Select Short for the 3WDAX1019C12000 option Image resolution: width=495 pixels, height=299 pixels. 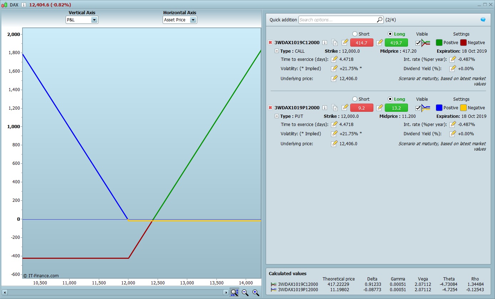tap(354, 34)
